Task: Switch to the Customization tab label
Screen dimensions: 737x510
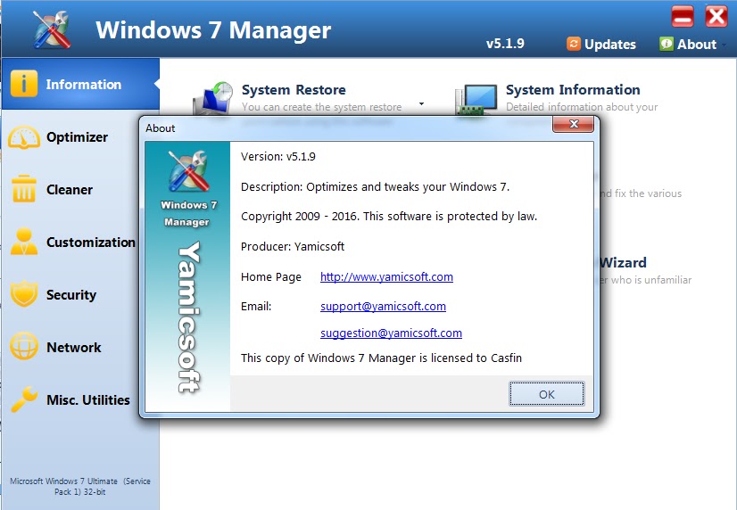Action: 91,242
